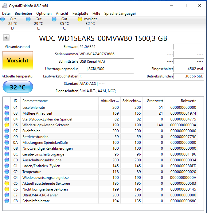Click the Parametername column header
The width and height of the screenshot is (207, 213).
tap(59, 101)
